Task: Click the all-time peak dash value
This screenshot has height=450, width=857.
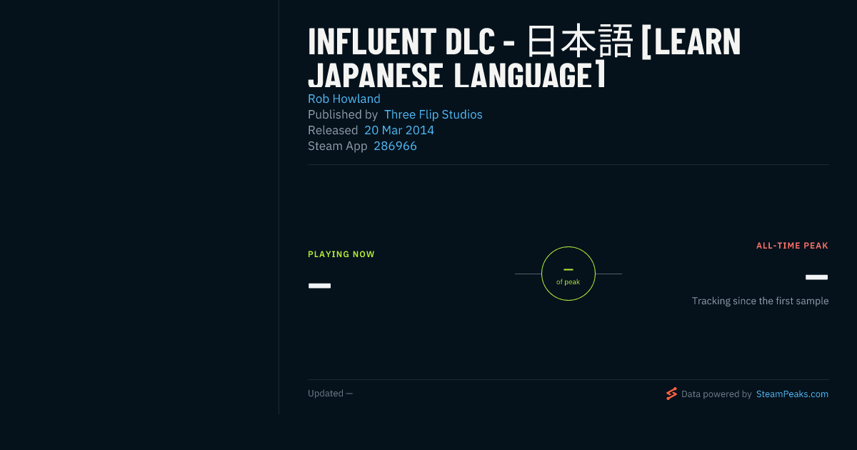Action: [817, 277]
